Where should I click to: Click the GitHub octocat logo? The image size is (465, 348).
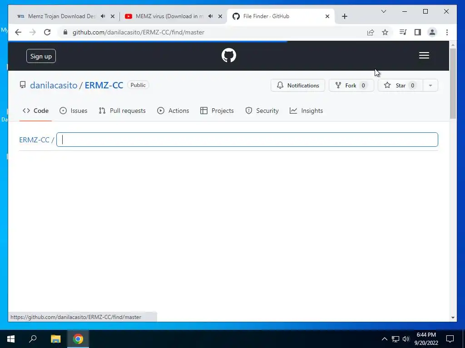(229, 55)
